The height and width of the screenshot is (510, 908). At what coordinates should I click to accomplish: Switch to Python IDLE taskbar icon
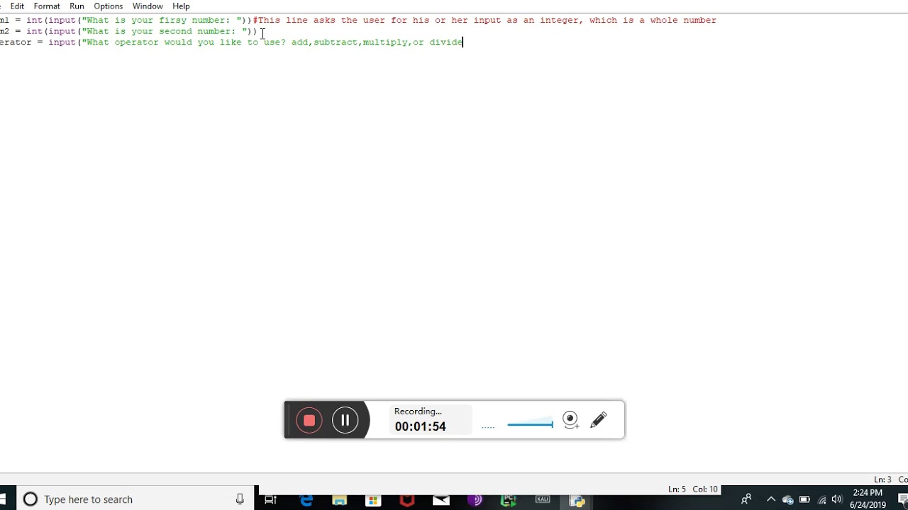[577, 499]
